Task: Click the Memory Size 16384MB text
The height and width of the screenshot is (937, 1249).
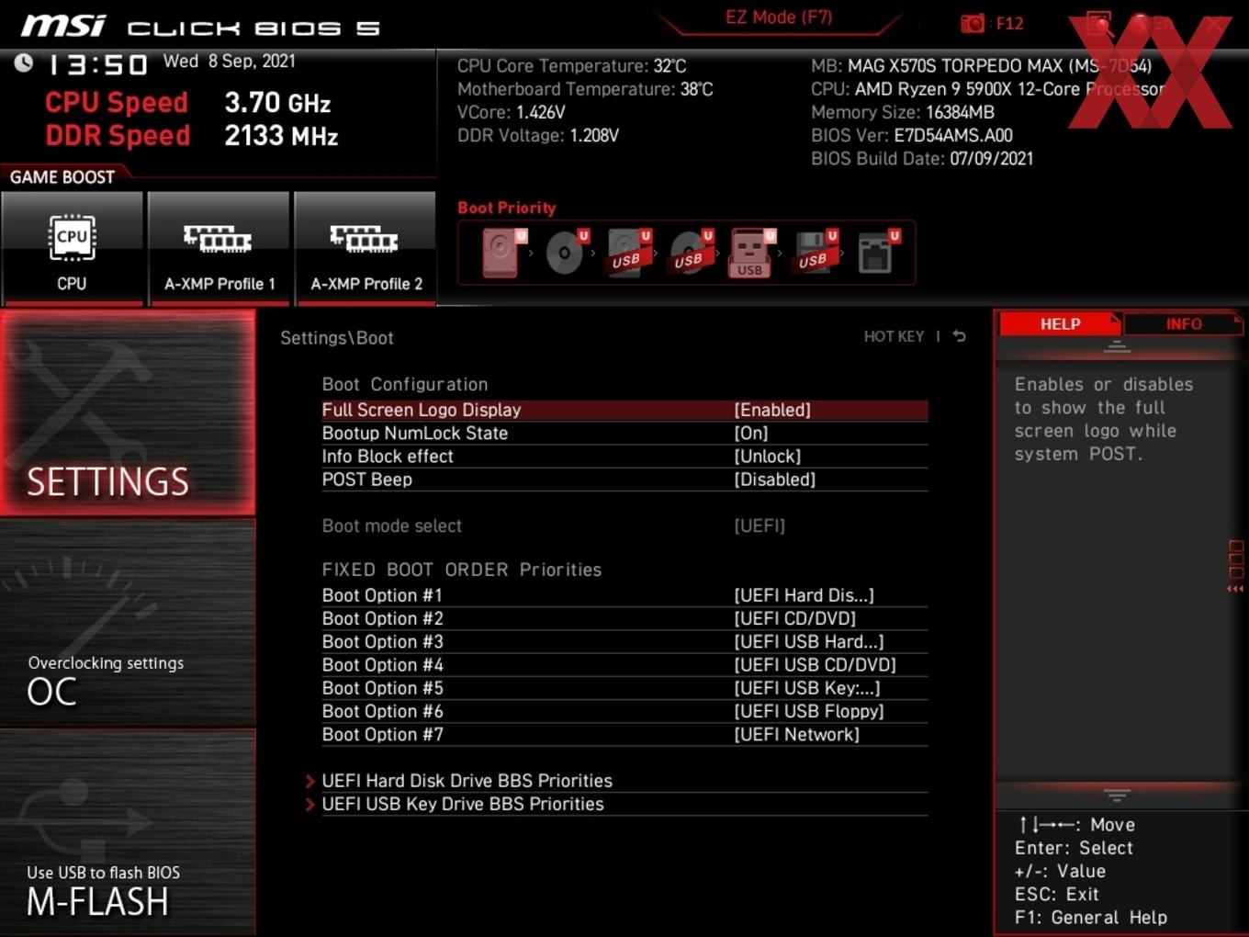Action: coord(903,113)
